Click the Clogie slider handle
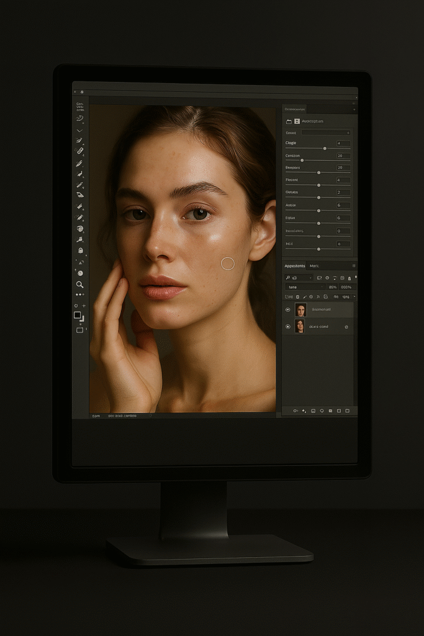Viewport: 424px width, 636px height. click(x=325, y=148)
